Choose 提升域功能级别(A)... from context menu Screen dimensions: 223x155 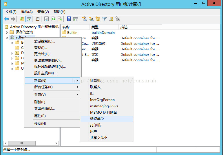pos(53,67)
